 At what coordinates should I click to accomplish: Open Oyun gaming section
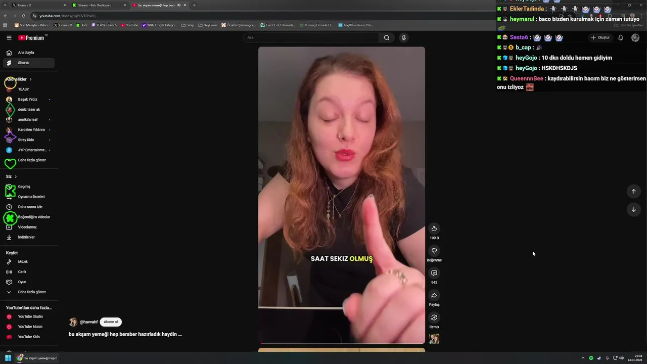click(x=29, y=282)
